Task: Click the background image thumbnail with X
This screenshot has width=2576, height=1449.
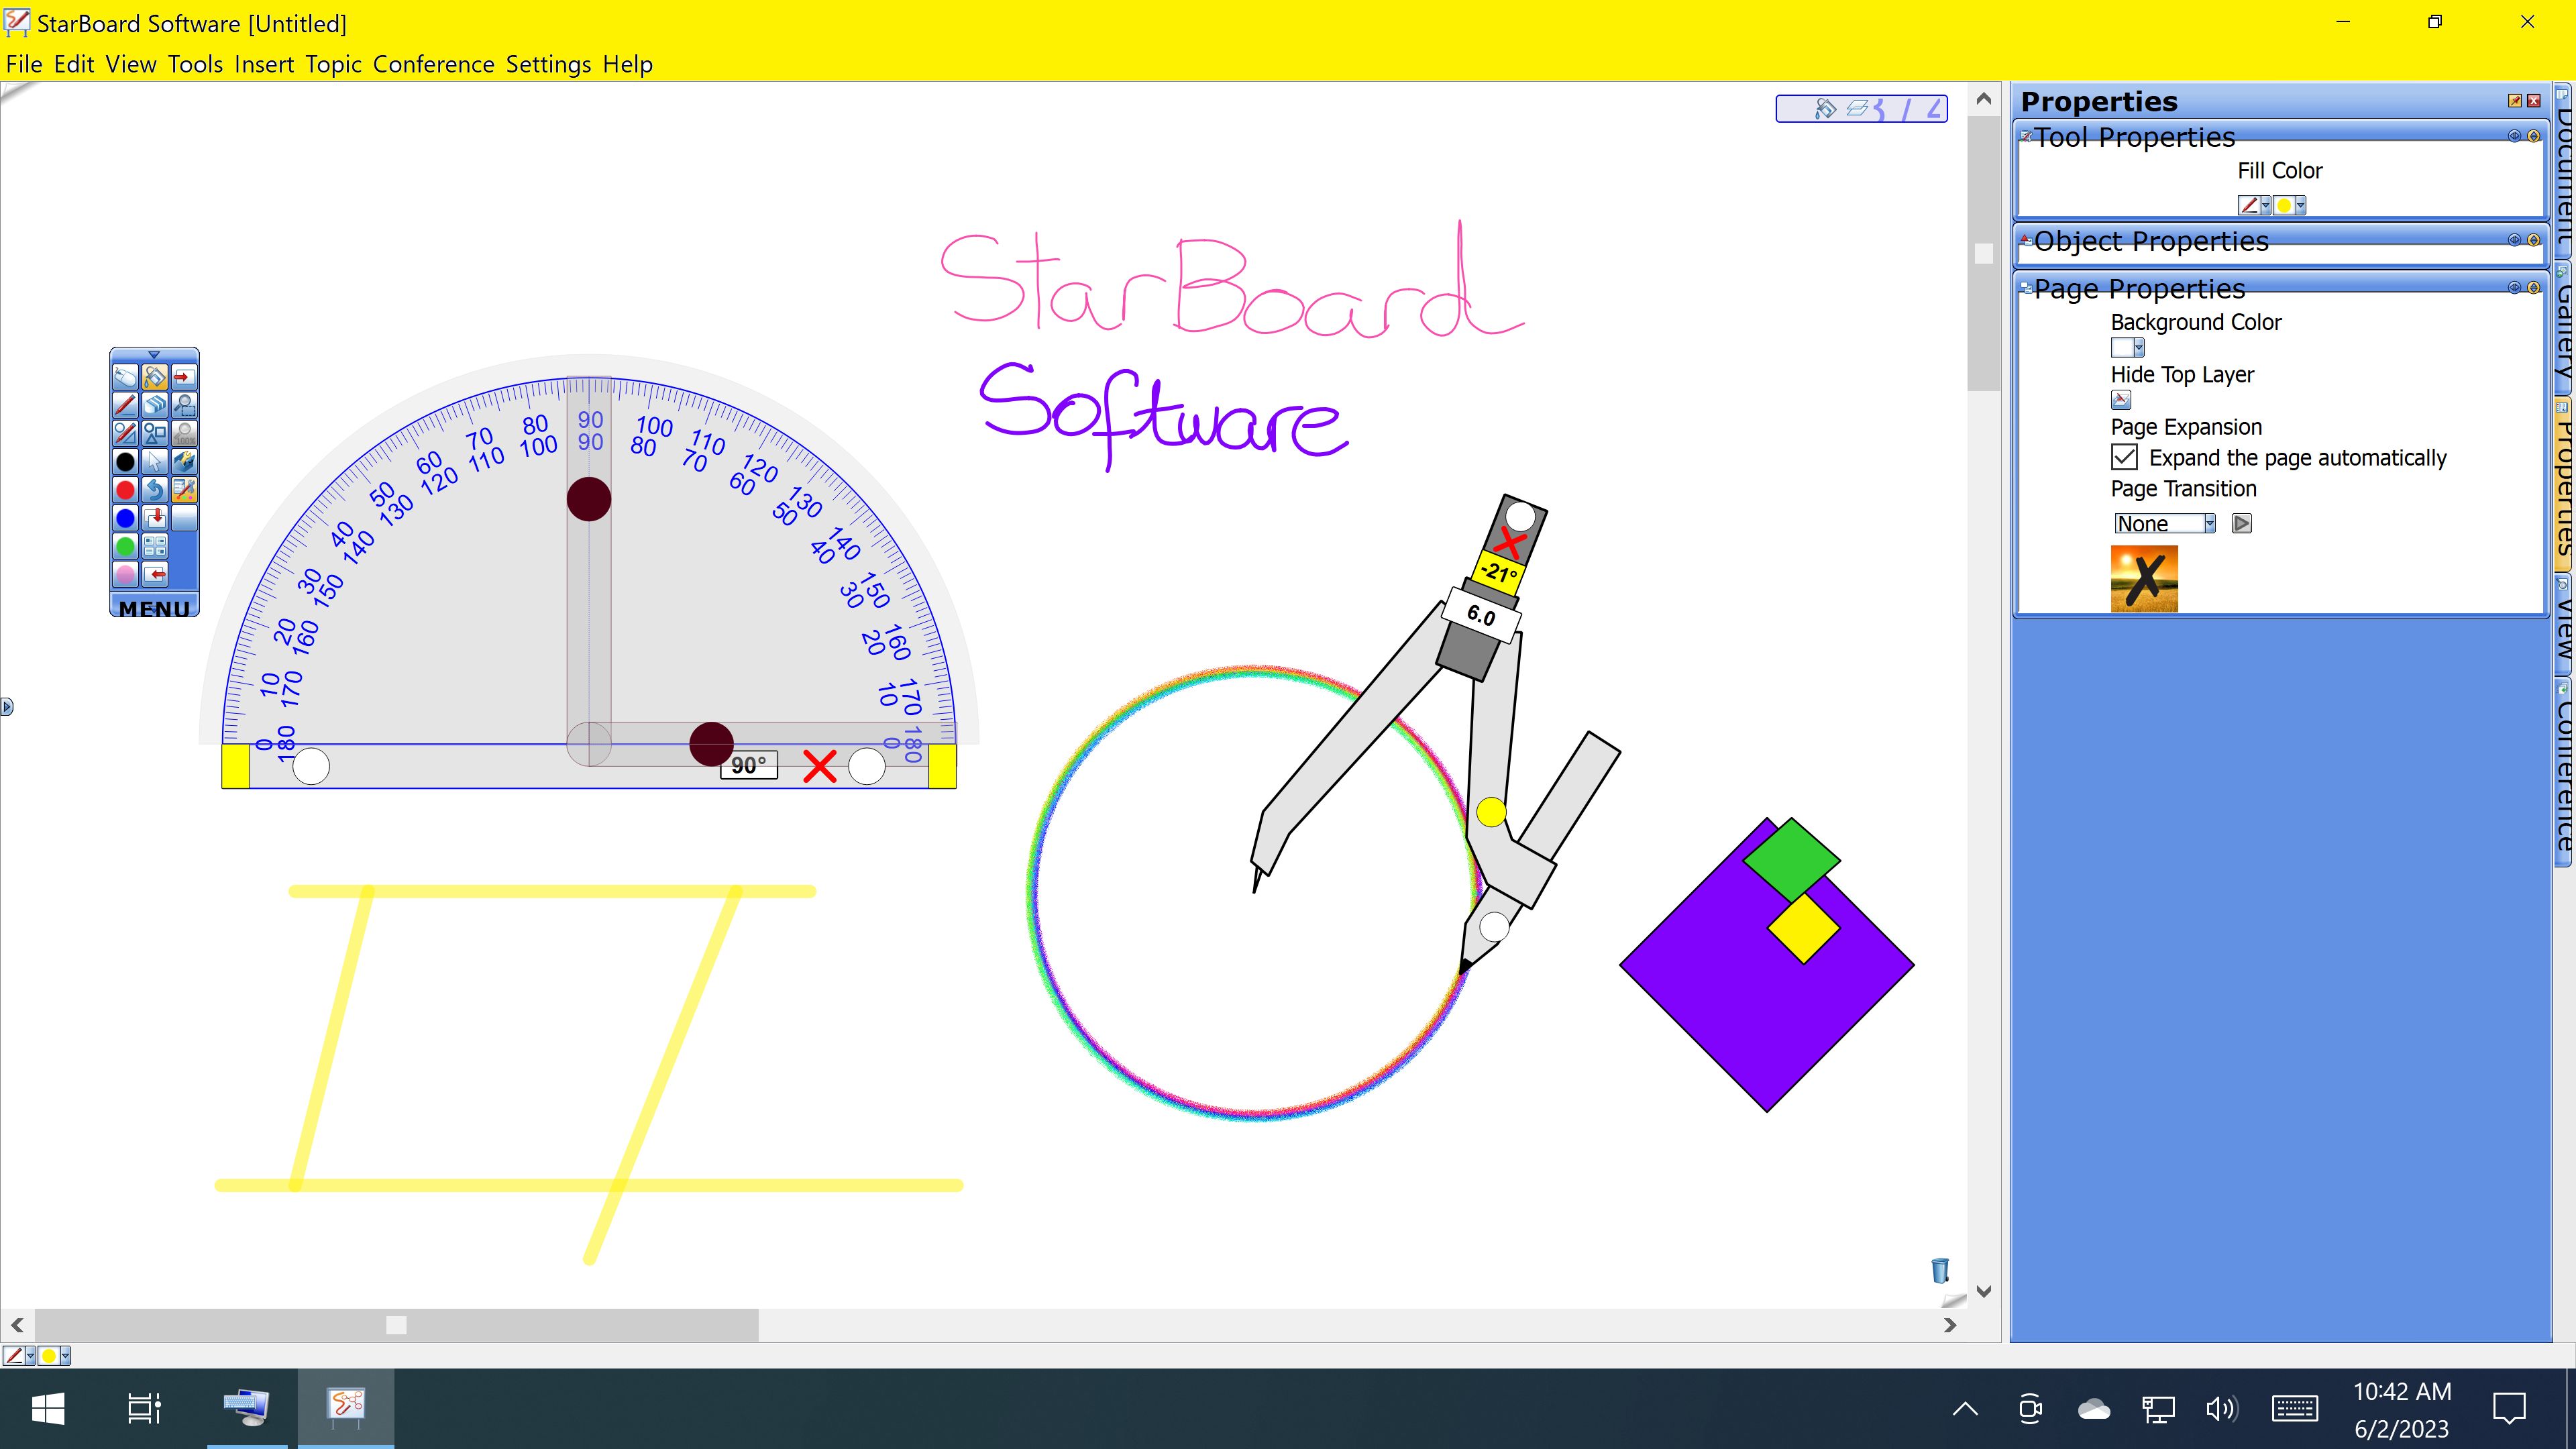Action: click(x=2144, y=578)
